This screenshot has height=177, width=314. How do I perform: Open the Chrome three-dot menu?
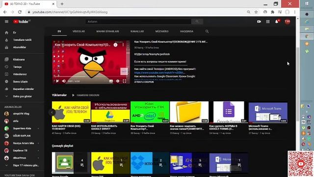[295, 12]
